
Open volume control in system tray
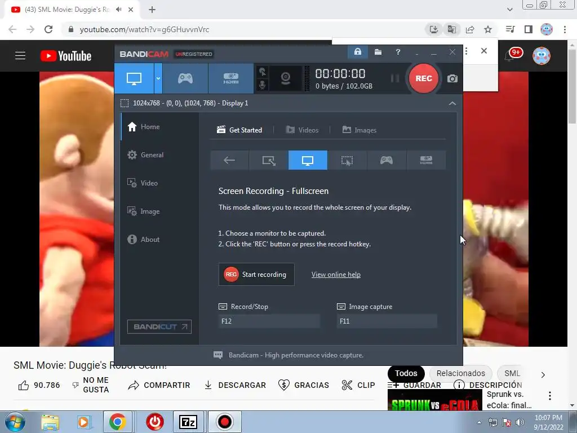coord(520,422)
